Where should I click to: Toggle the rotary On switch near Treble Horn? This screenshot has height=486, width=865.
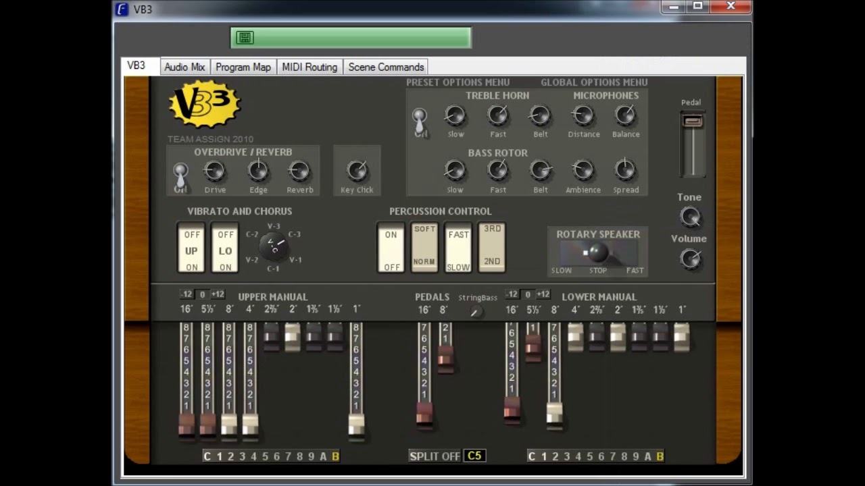[x=420, y=122]
